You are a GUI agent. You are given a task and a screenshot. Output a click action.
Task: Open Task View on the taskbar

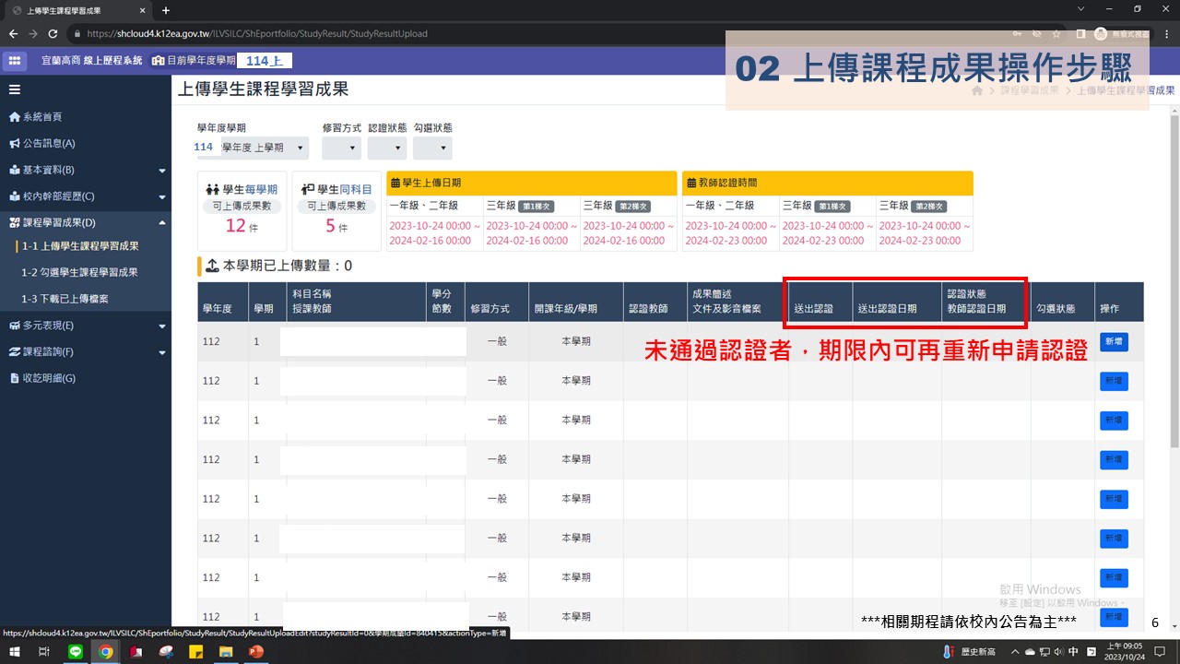[43, 651]
